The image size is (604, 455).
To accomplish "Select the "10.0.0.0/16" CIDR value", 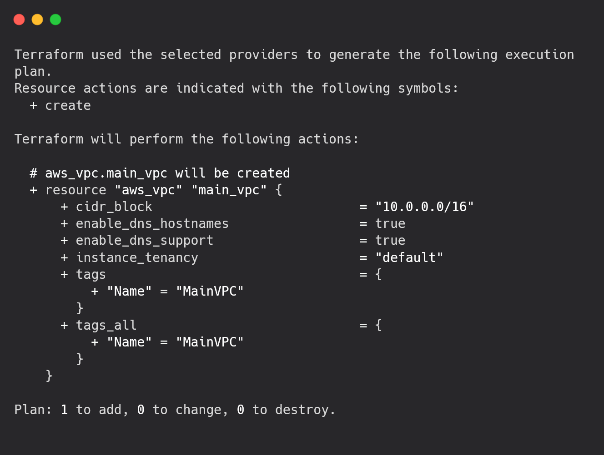I will pos(424,207).
